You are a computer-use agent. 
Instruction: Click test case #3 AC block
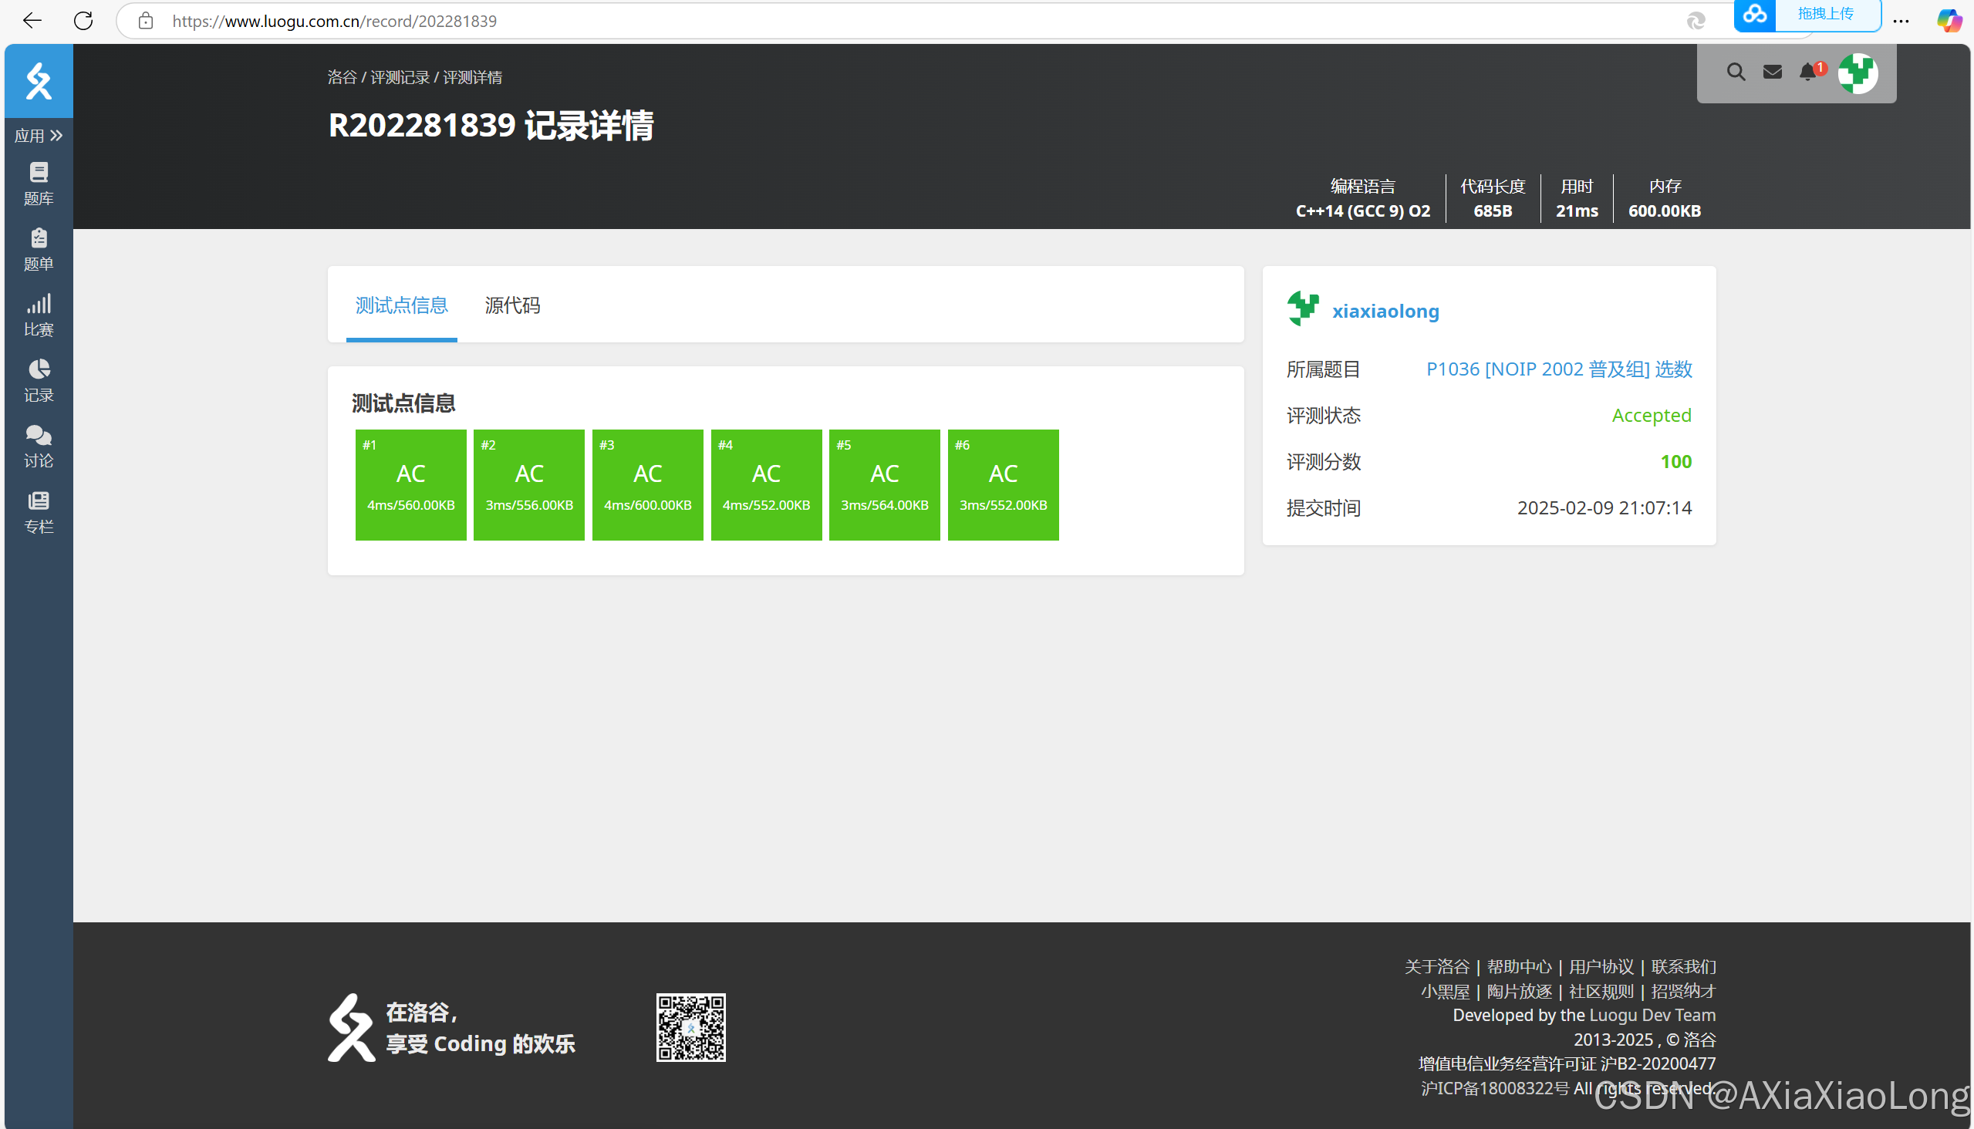tap(647, 484)
